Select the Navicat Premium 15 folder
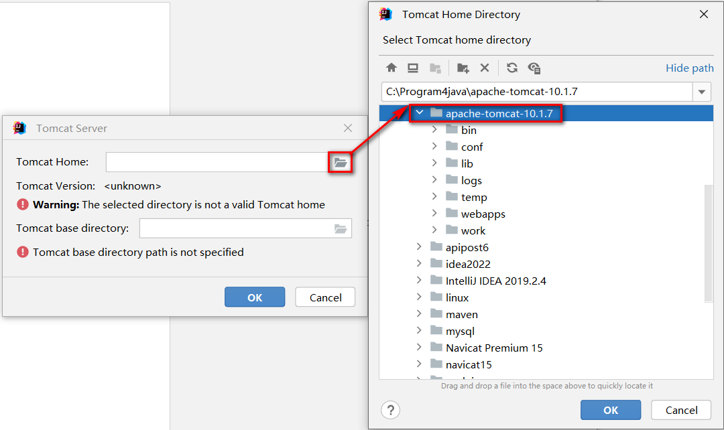Image resolution: width=724 pixels, height=430 pixels. click(x=493, y=348)
